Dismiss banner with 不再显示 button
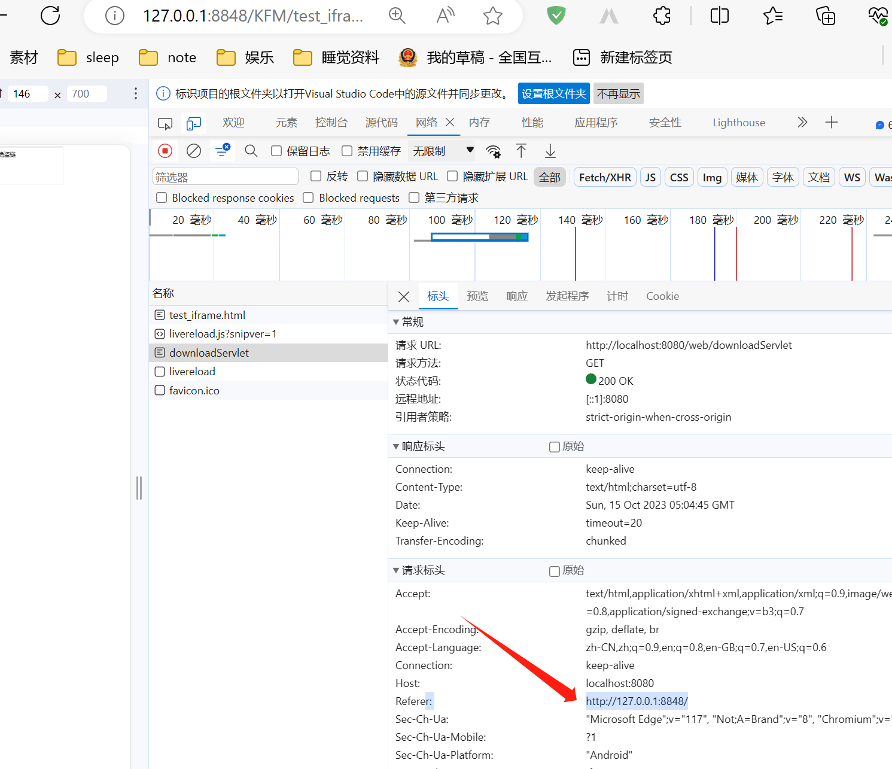 pyautogui.click(x=619, y=93)
